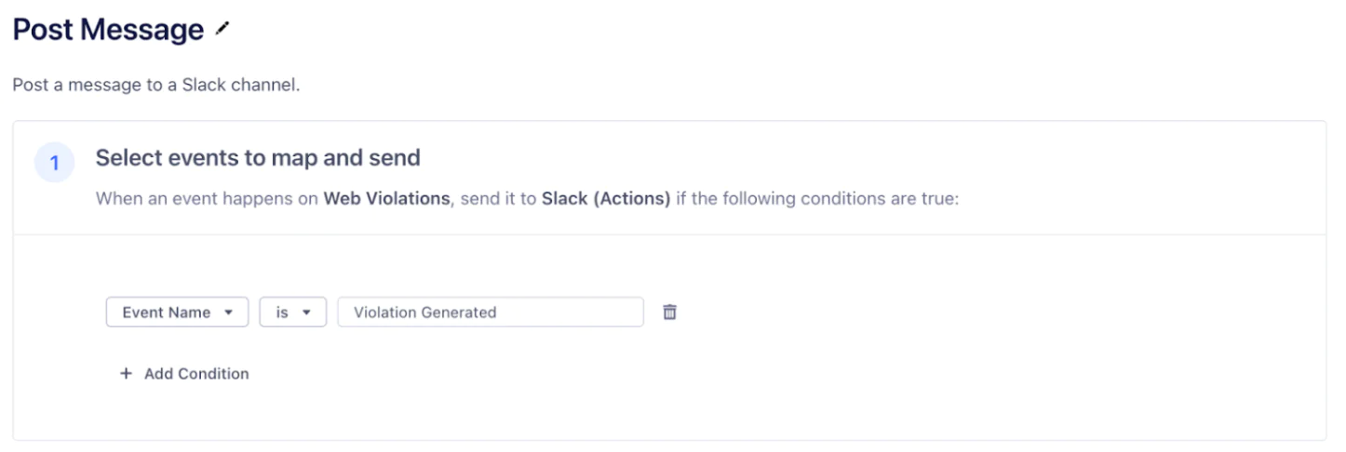This screenshot has width=1346, height=452.
Task: Open the Event Name dropdown
Action: coord(177,312)
